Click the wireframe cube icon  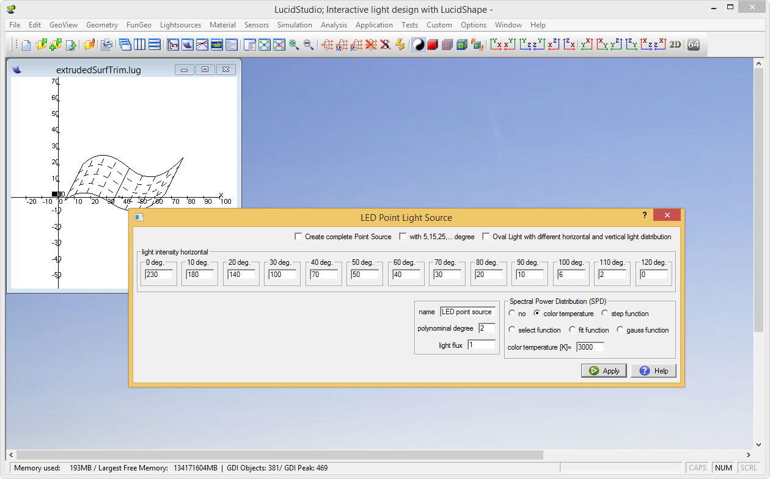[447, 45]
